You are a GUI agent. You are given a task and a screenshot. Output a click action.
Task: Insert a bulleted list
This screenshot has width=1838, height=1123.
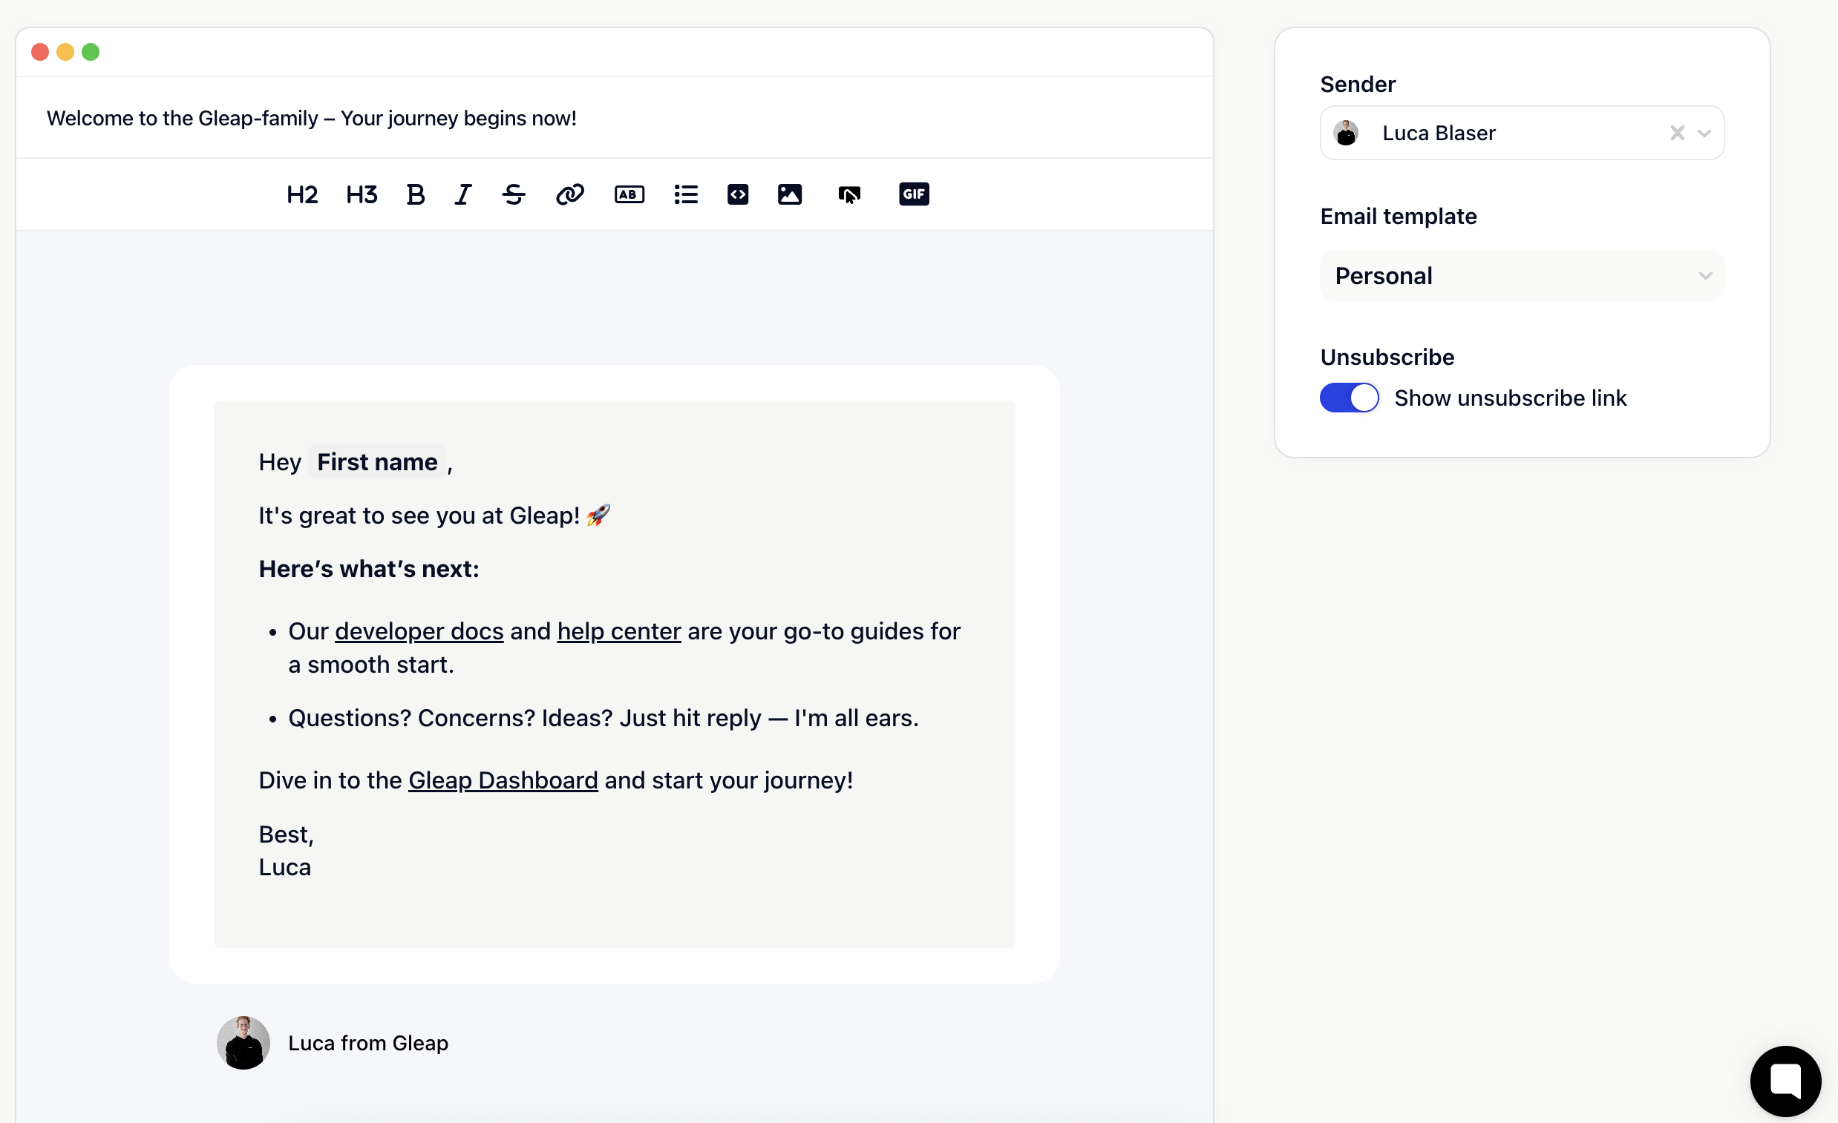(685, 194)
